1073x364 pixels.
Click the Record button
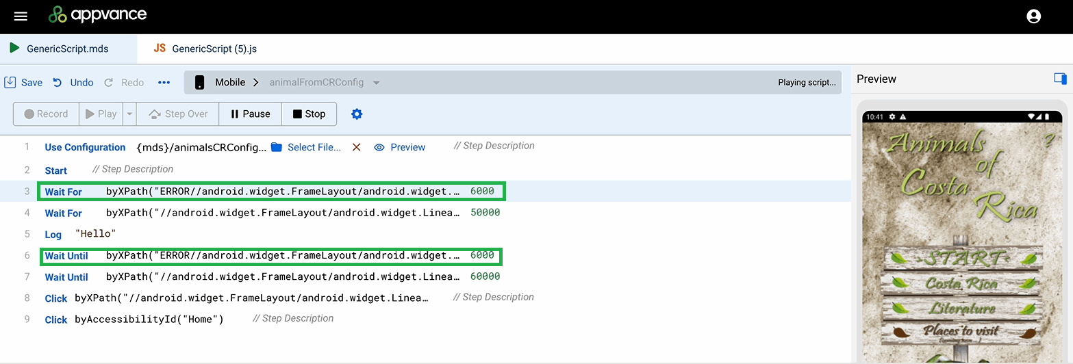[x=47, y=114]
